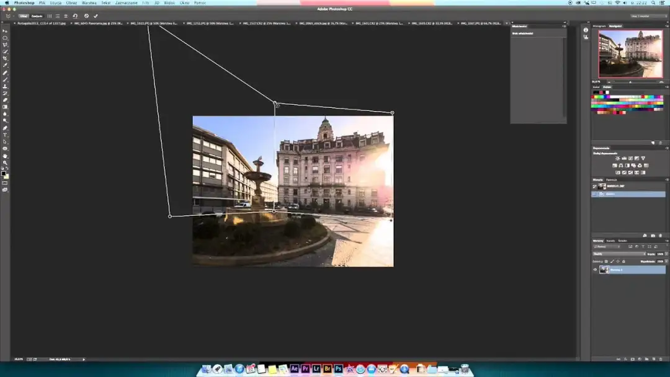
Task: Switch to the Histogram panel tab
Action: click(599, 26)
